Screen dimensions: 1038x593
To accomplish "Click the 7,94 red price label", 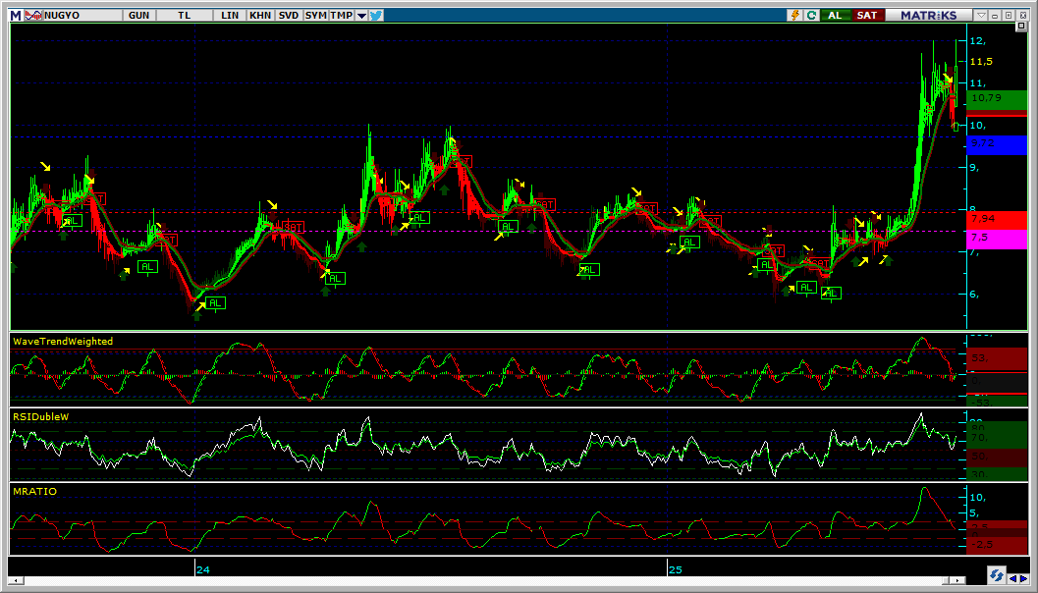I will 997,219.
